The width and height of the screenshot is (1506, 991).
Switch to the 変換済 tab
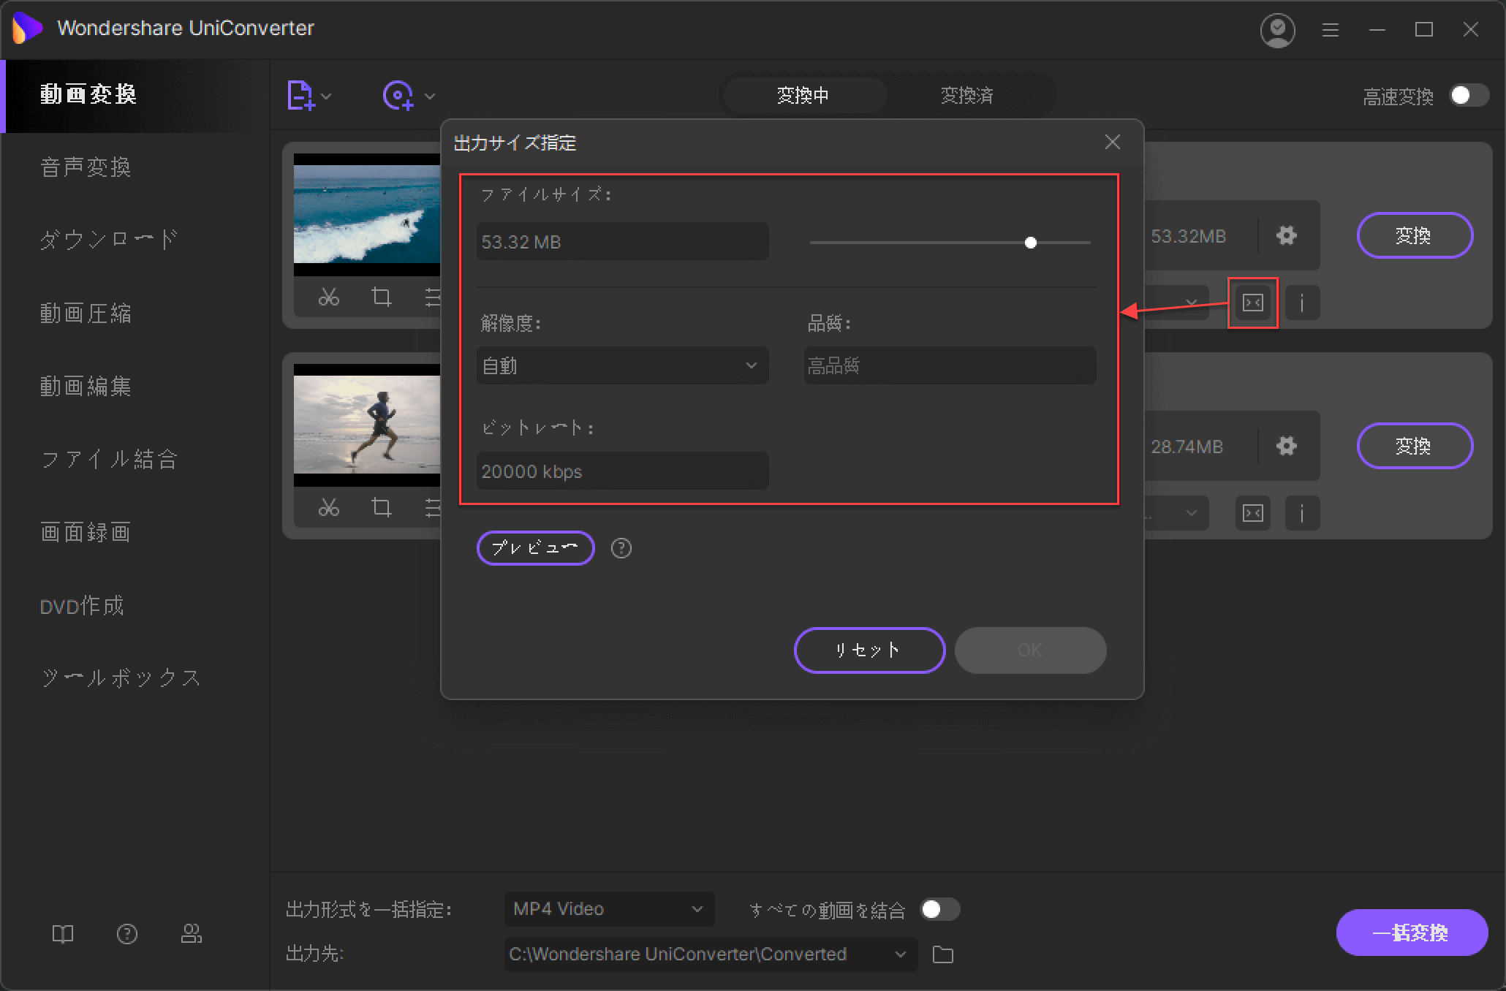(967, 95)
